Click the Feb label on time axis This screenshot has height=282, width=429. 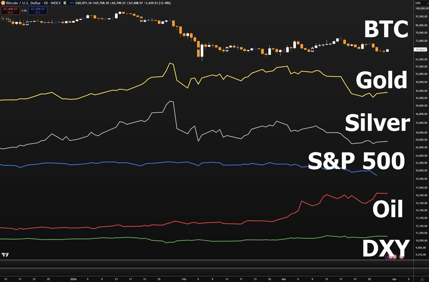(184, 279)
